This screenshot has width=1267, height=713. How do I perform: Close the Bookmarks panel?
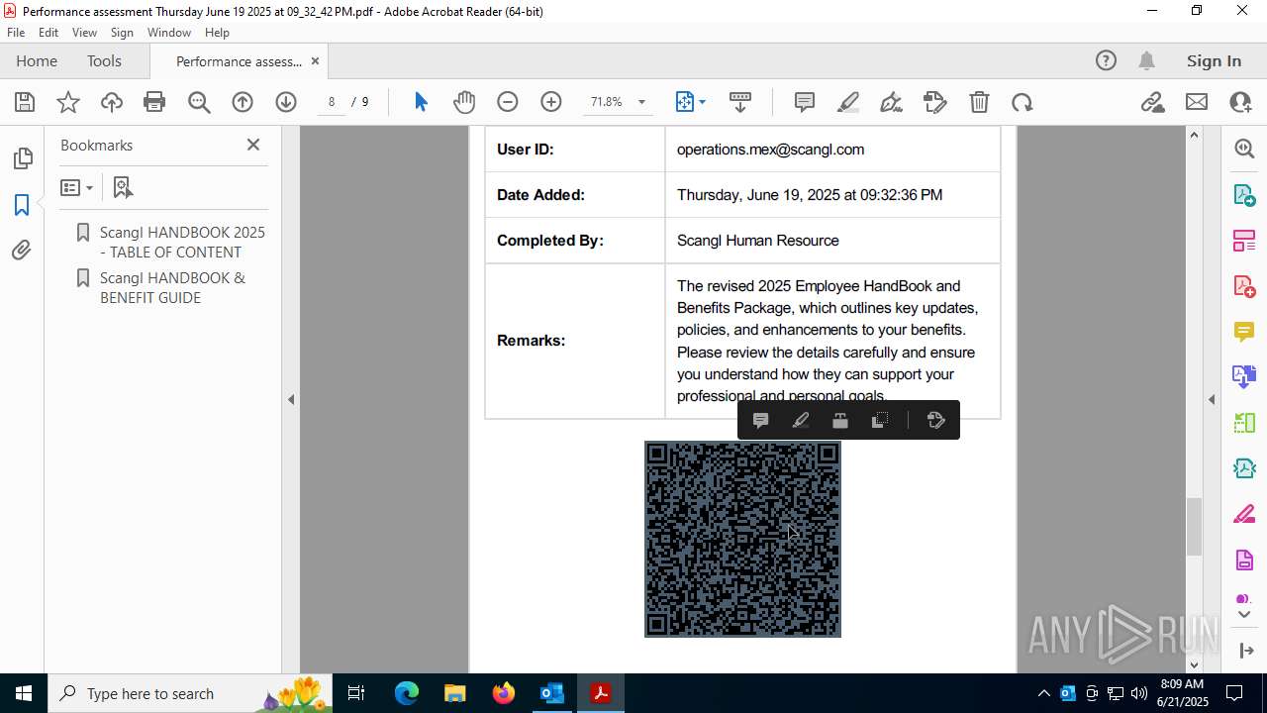[253, 145]
